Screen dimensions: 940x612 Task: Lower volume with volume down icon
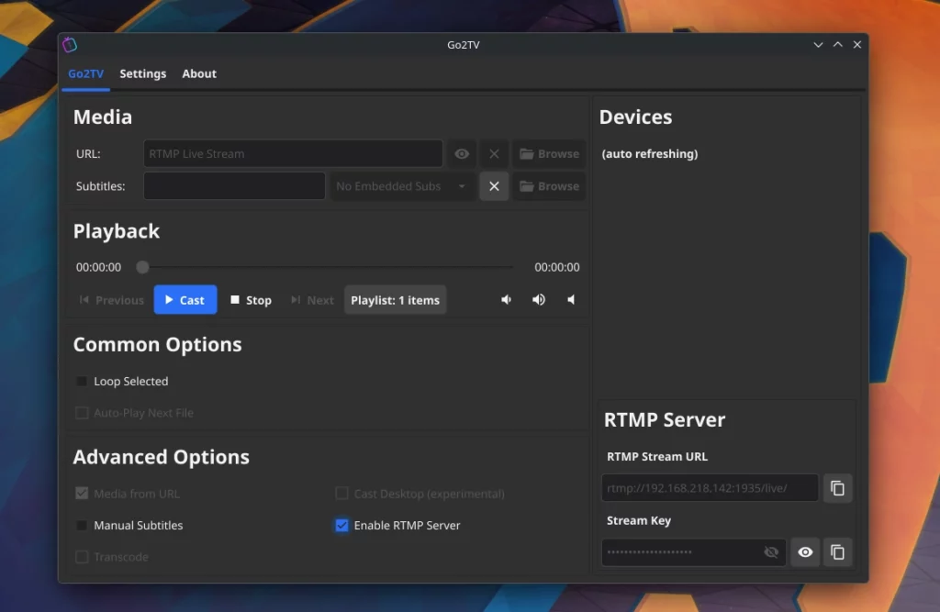pos(506,300)
